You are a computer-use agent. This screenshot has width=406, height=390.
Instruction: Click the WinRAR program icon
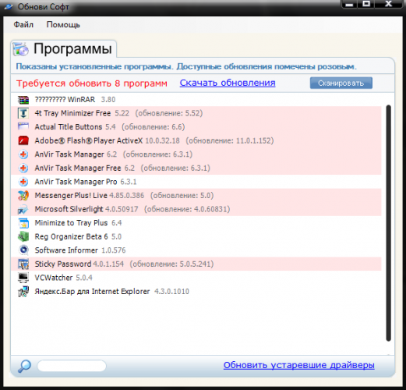[23, 100]
